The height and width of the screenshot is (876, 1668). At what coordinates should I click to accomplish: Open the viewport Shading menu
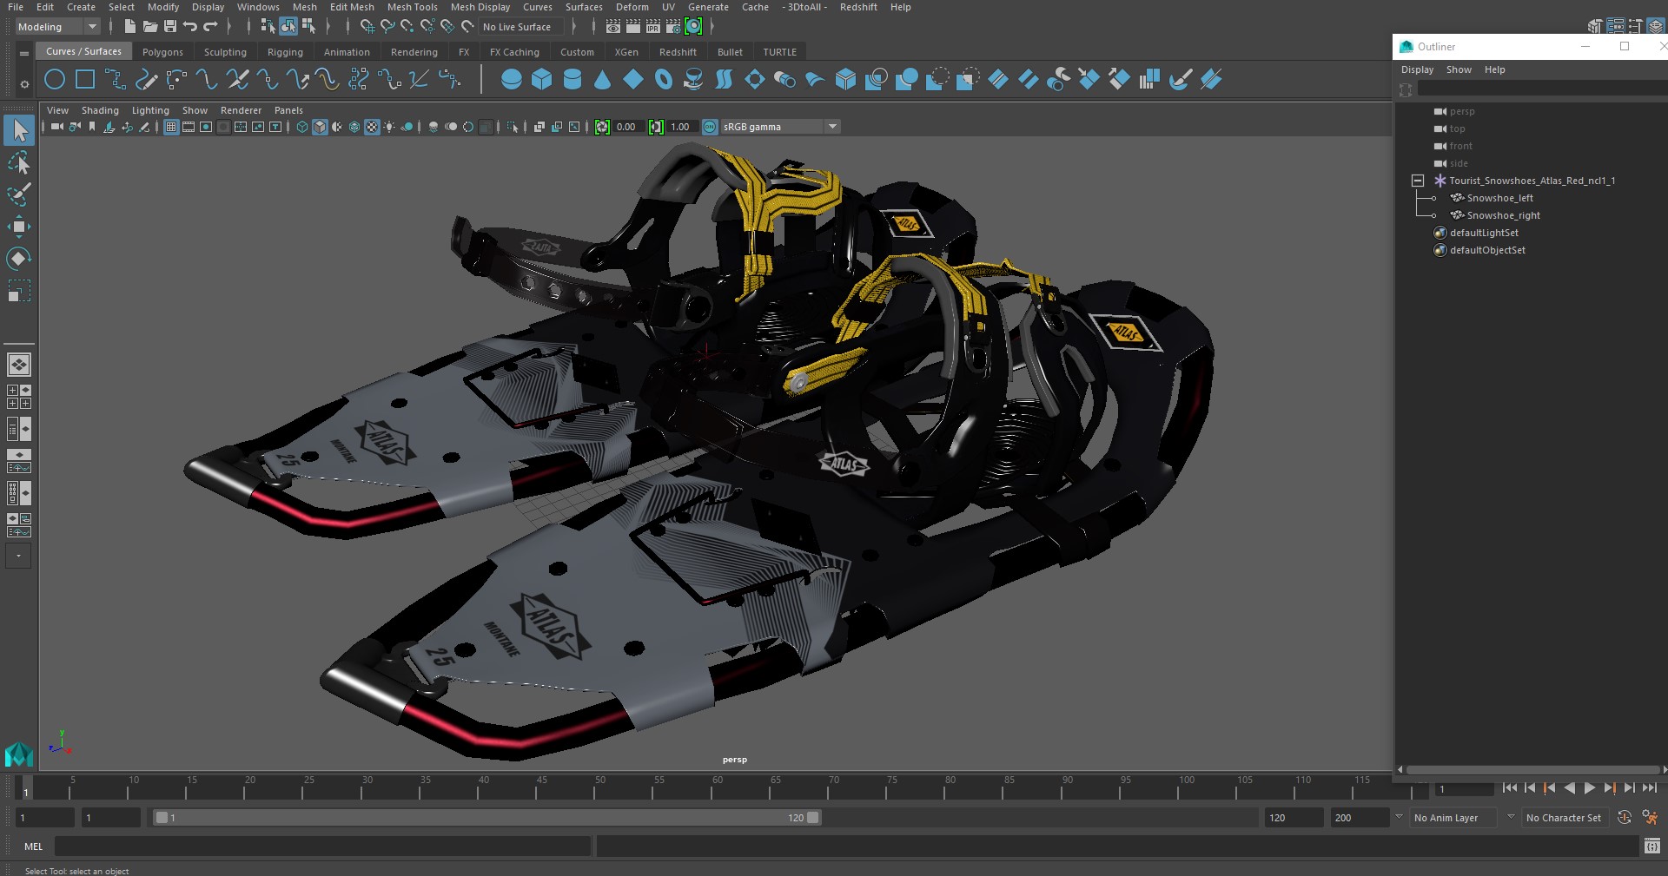tap(100, 110)
